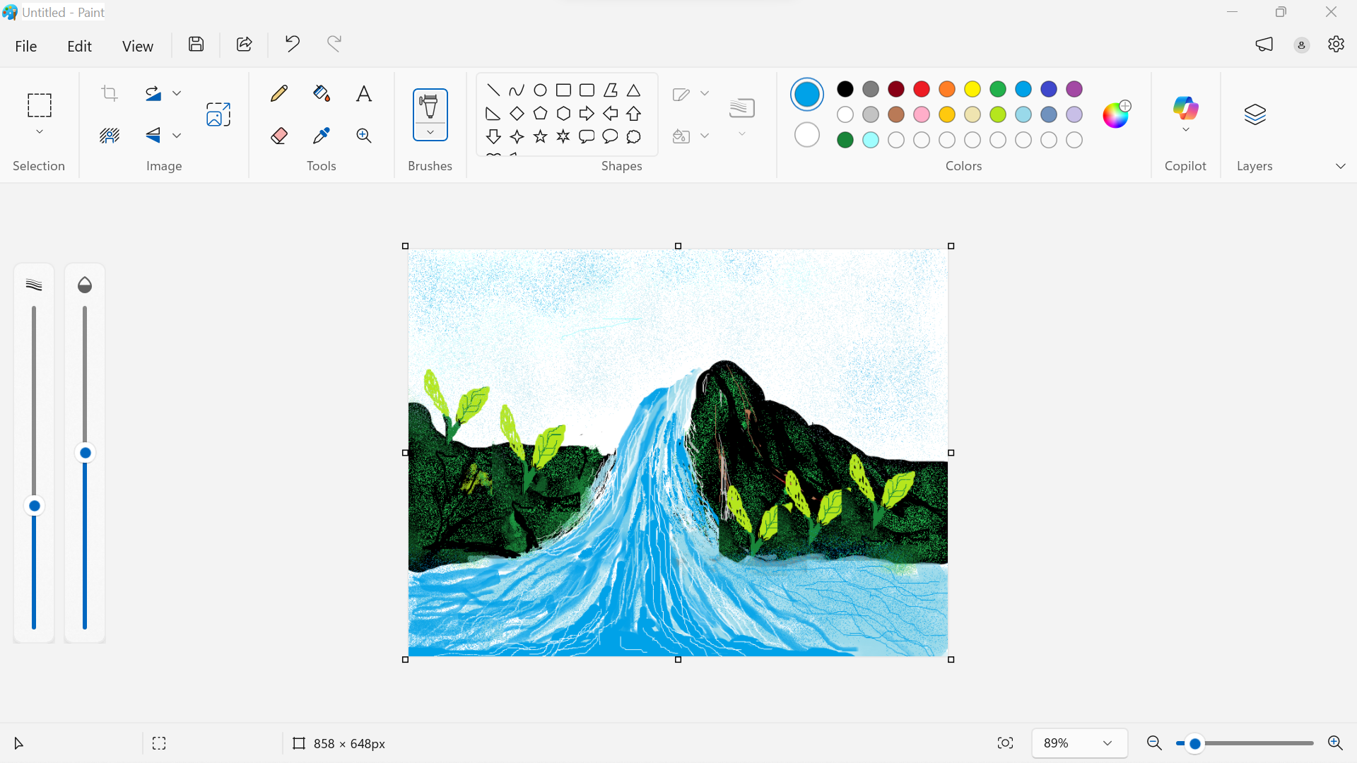Click the Remove background icon
The width and height of the screenshot is (1357, 763).
pos(110,136)
